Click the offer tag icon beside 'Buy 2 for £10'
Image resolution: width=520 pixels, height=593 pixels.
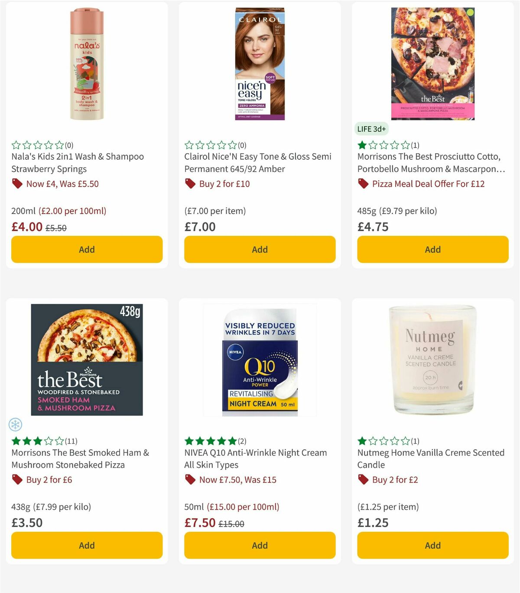tap(190, 184)
